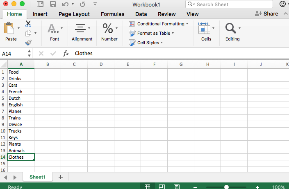Click the formula bar containing Clothes

point(181,54)
